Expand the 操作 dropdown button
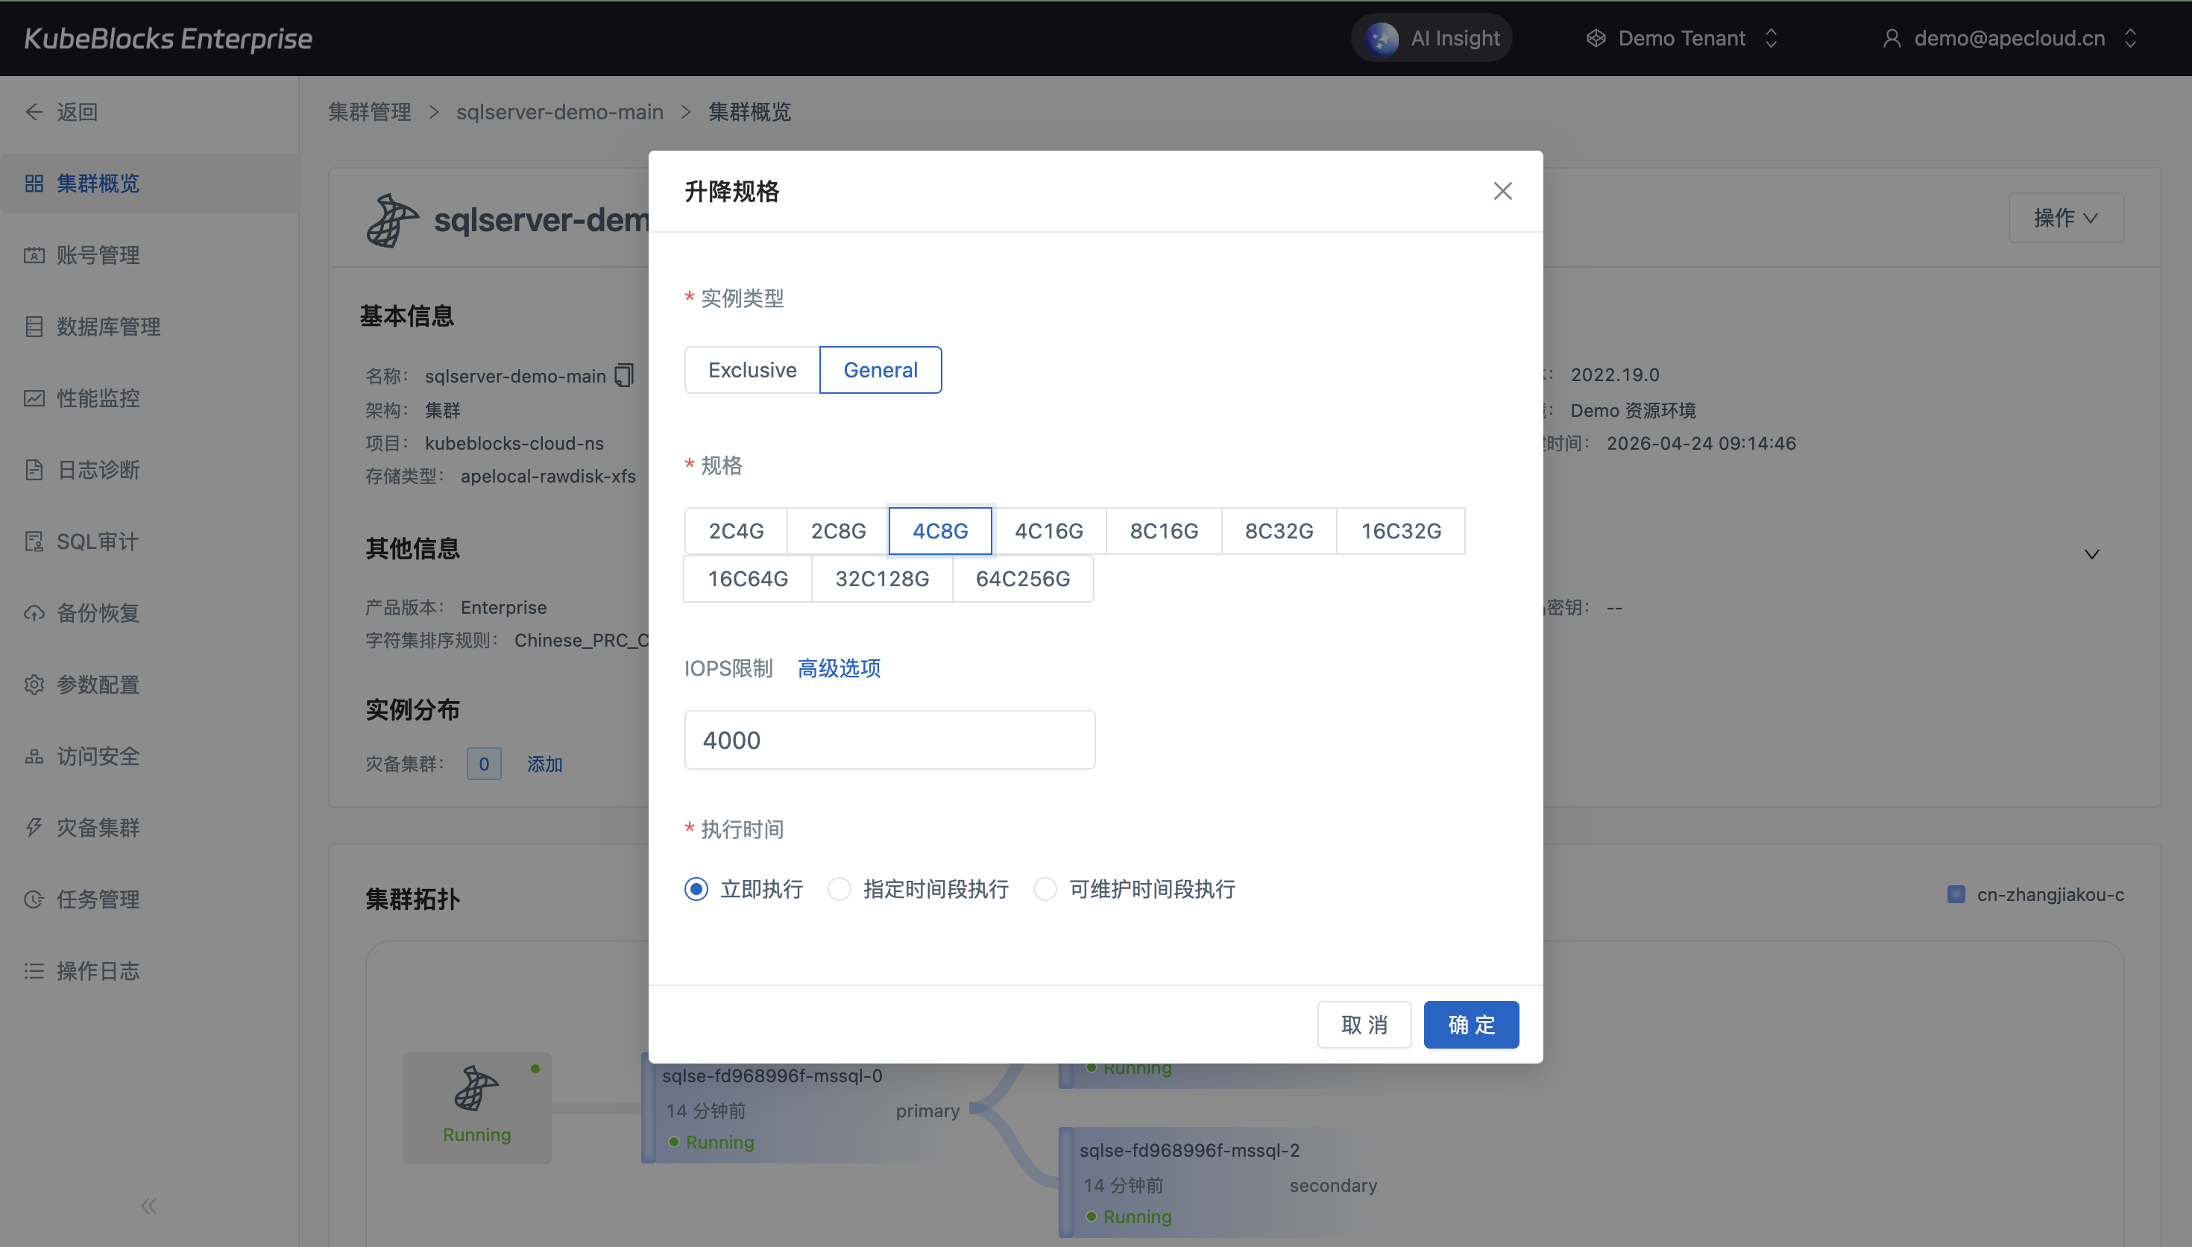The width and height of the screenshot is (2192, 1247). point(2065,218)
